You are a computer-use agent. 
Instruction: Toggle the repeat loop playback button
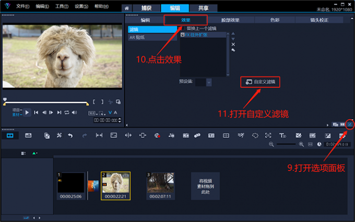[x=67, y=112]
